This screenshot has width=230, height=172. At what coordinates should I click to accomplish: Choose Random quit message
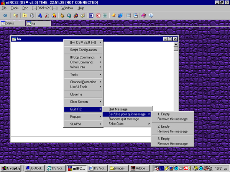(127, 119)
